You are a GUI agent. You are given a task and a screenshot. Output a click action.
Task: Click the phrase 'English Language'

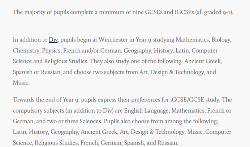point(146,111)
